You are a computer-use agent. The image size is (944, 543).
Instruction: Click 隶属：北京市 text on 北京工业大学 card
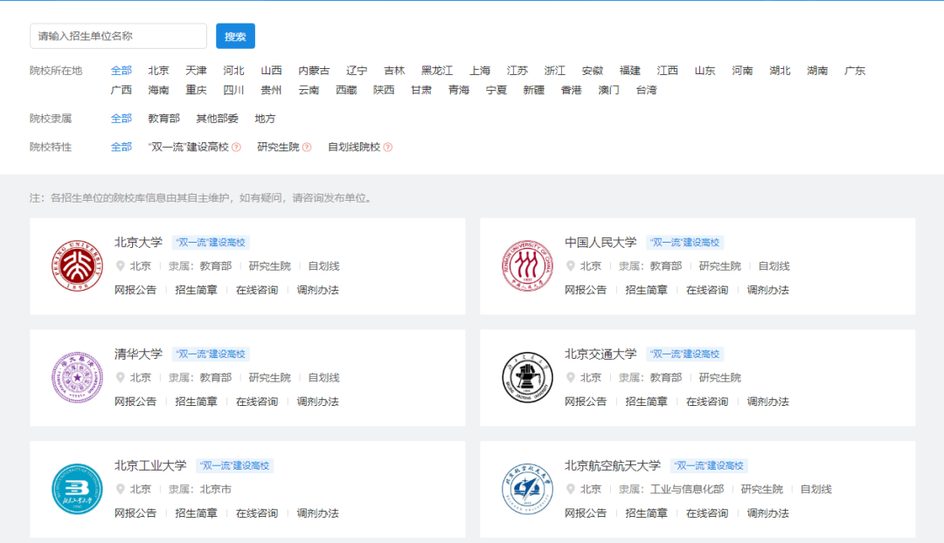[x=200, y=489]
